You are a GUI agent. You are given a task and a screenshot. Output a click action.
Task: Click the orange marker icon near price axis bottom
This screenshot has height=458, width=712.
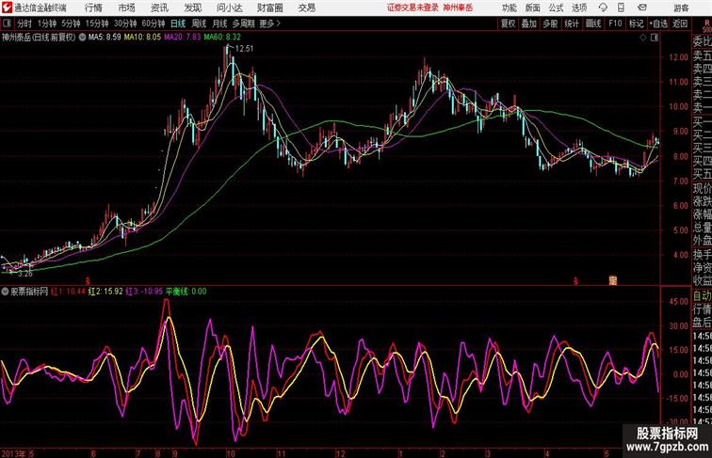click(x=613, y=280)
